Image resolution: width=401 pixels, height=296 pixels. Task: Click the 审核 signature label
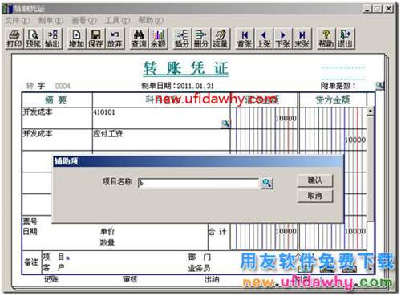[x=130, y=279]
